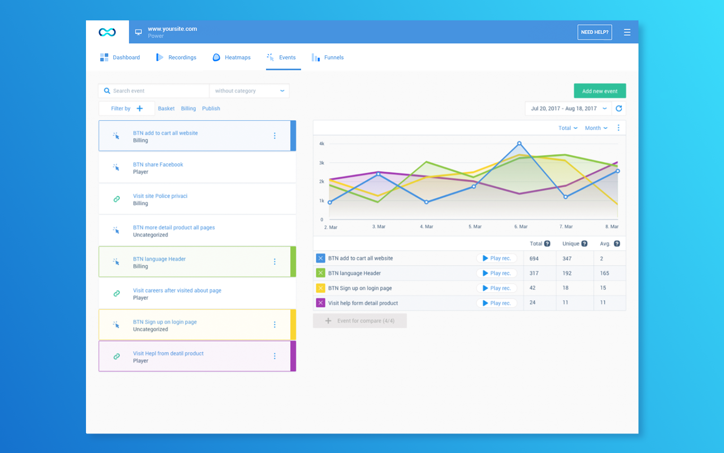
Task: Click the link icon for Visit Hepl from deatil product
Action: pyautogui.click(x=116, y=357)
